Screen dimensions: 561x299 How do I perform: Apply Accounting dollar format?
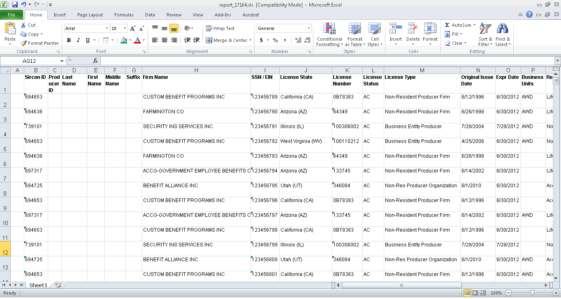[261, 40]
